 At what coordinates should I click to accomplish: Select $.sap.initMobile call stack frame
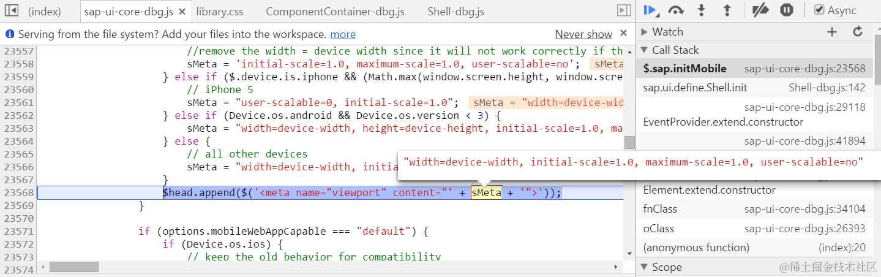754,69
